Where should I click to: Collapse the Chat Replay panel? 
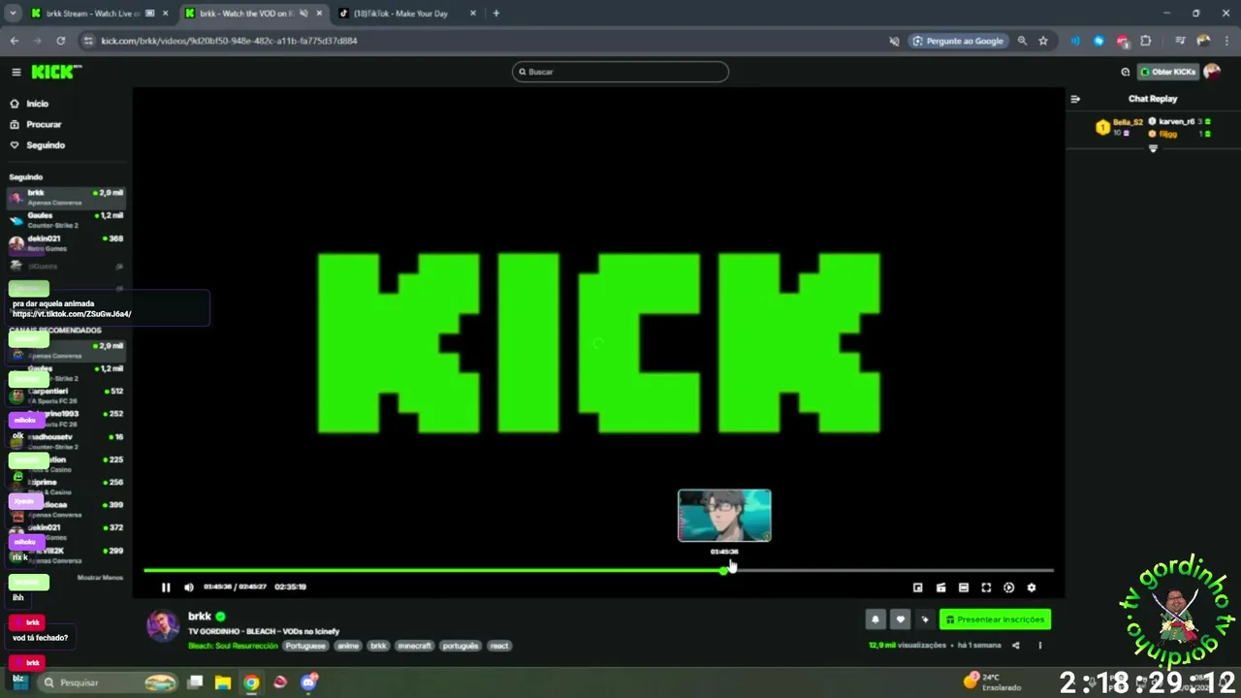tap(1075, 99)
